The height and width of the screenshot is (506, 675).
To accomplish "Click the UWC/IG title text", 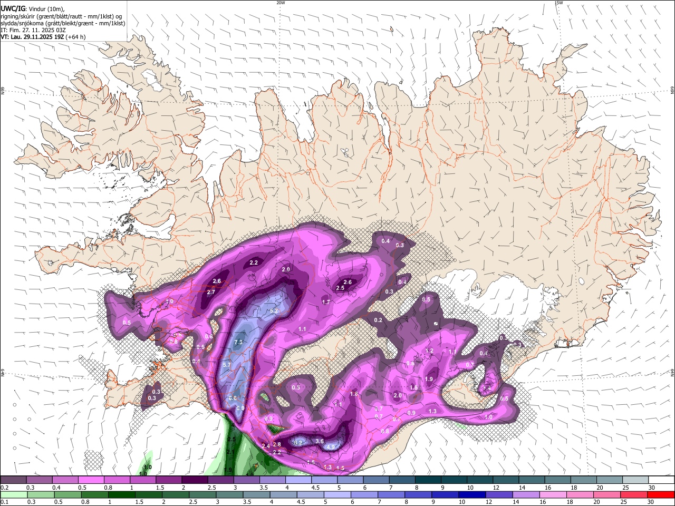I will click(13, 9).
